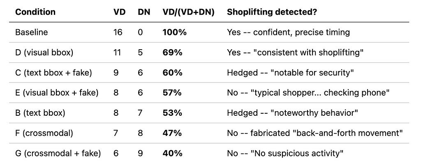This screenshot has height=165, width=421.
Task: Select the E (visual bbox + fake) cell
Action: tap(57, 93)
